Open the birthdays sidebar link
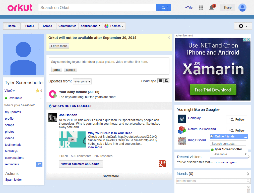 coord(11,151)
